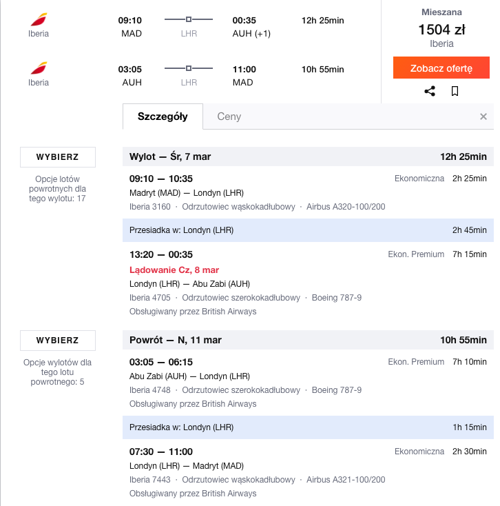
Task: Bookmark this flight offer
Action: pyautogui.click(x=455, y=91)
